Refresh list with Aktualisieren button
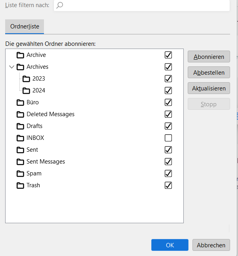This screenshot has width=238, height=256. pos(209,88)
